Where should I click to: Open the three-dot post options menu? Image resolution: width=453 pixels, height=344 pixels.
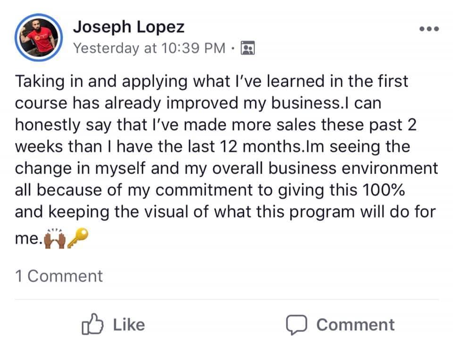point(429,29)
